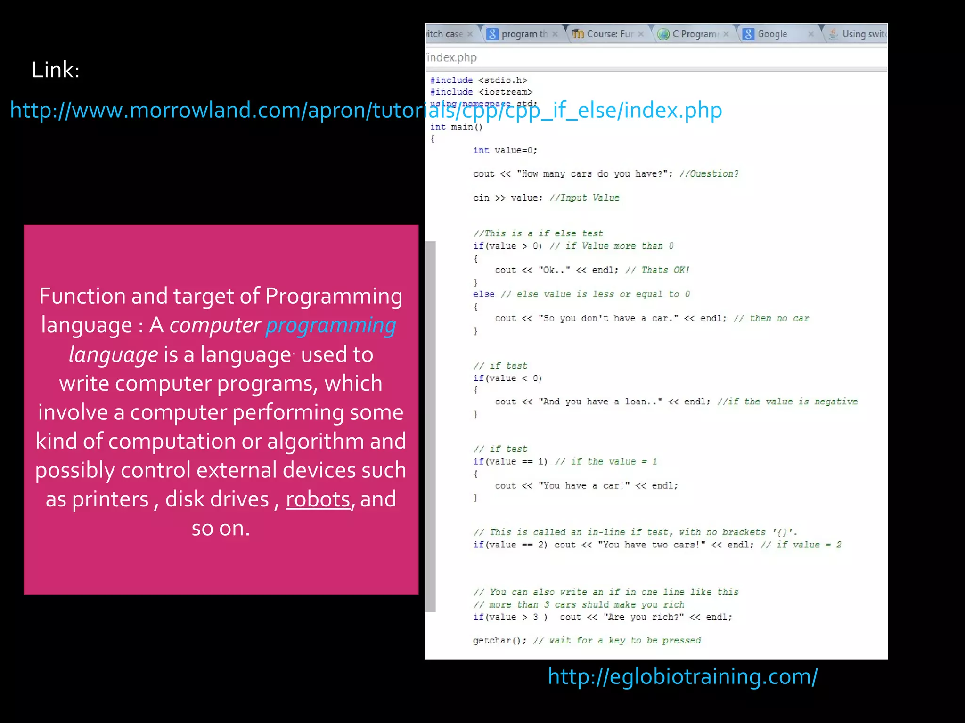The height and width of the screenshot is (723, 965).
Task: Click the "And you have a loan.." line
Action: (x=676, y=402)
